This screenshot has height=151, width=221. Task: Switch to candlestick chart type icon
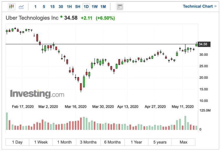[x=11, y=7]
